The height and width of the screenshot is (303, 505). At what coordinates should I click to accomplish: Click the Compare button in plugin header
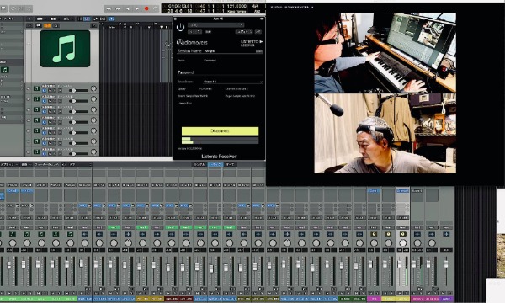tap(209, 32)
